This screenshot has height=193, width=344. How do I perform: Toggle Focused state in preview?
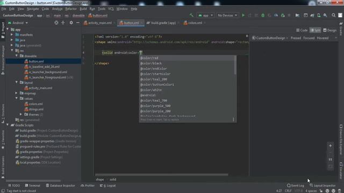pos(309,38)
